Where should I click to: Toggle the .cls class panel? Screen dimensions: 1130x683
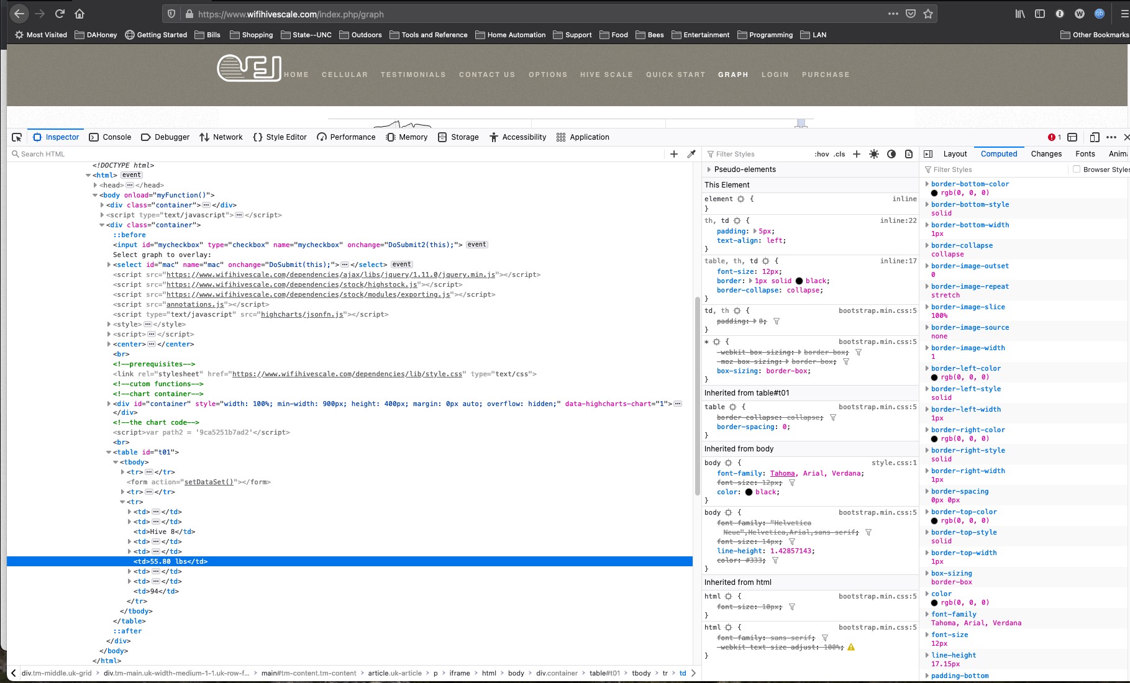pyautogui.click(x=839, y=153)
